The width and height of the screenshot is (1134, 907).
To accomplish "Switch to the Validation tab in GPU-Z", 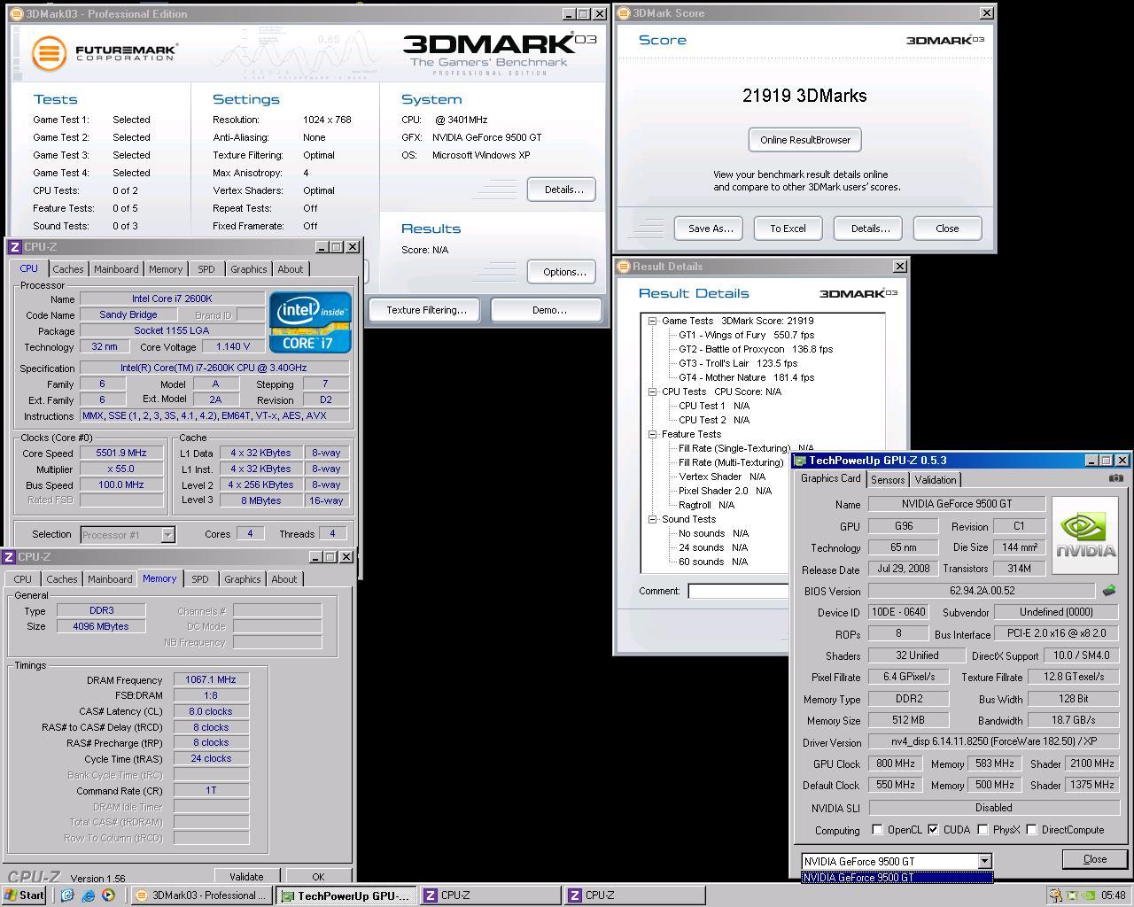I will [x=936, y=480].
